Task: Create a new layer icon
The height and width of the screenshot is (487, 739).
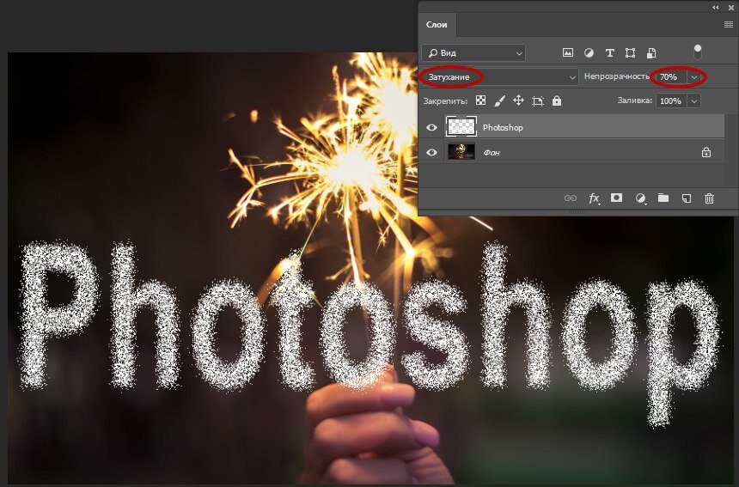Action: pos(687,198)
